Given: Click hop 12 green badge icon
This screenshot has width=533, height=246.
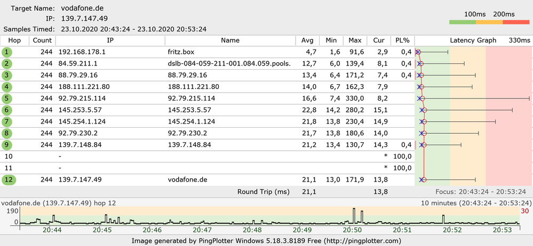Looking at the screenshot, I should point(9,180).
